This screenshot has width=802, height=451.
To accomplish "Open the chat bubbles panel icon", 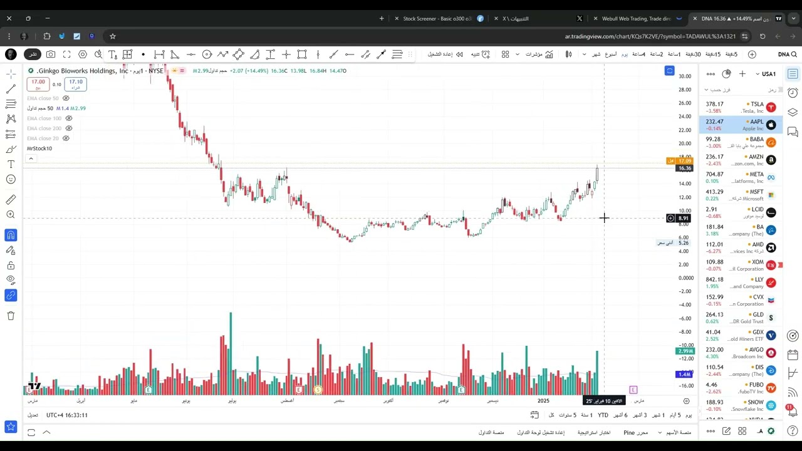I will coord(793,132).
